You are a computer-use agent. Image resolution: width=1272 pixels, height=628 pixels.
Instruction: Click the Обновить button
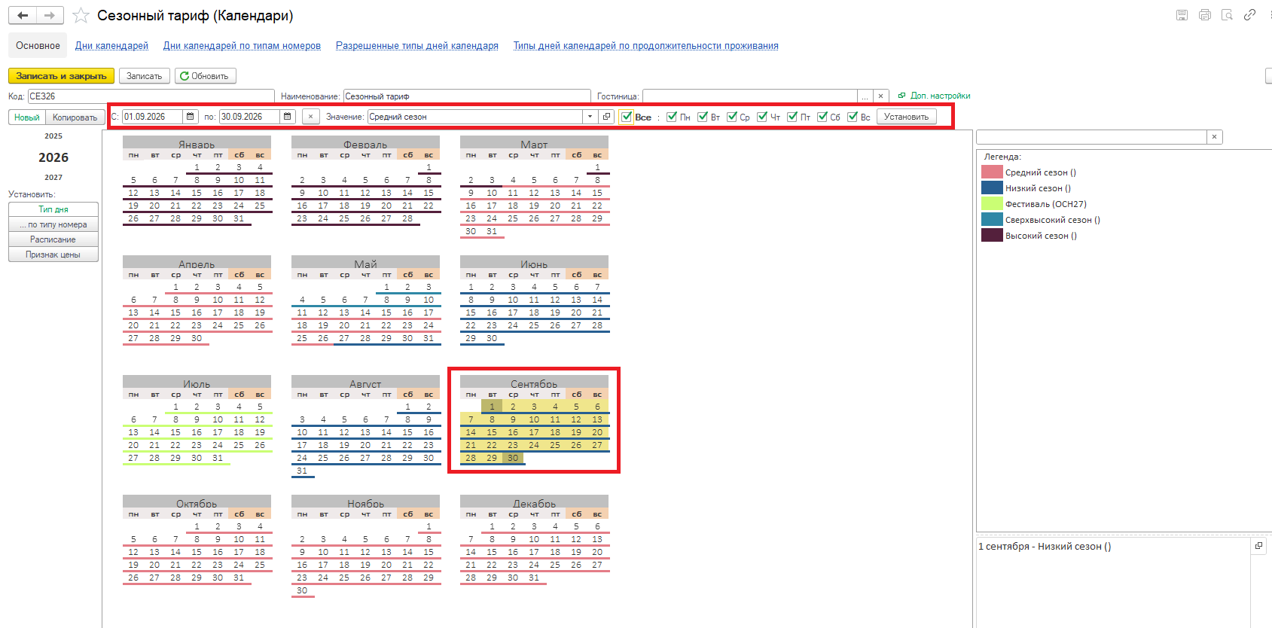[x=206, y=76]
